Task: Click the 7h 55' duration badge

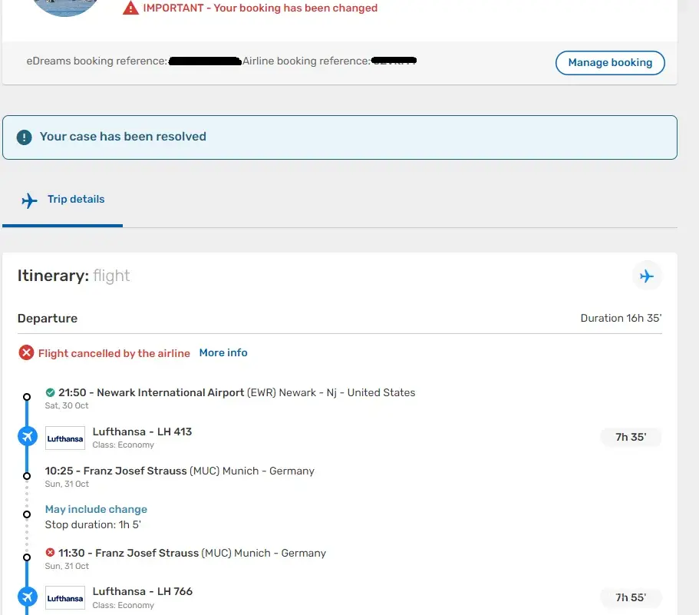Action: point(631,597)
